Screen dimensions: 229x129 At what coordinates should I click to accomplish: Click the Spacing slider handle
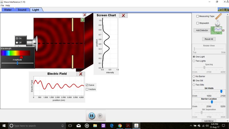[204, 68]
